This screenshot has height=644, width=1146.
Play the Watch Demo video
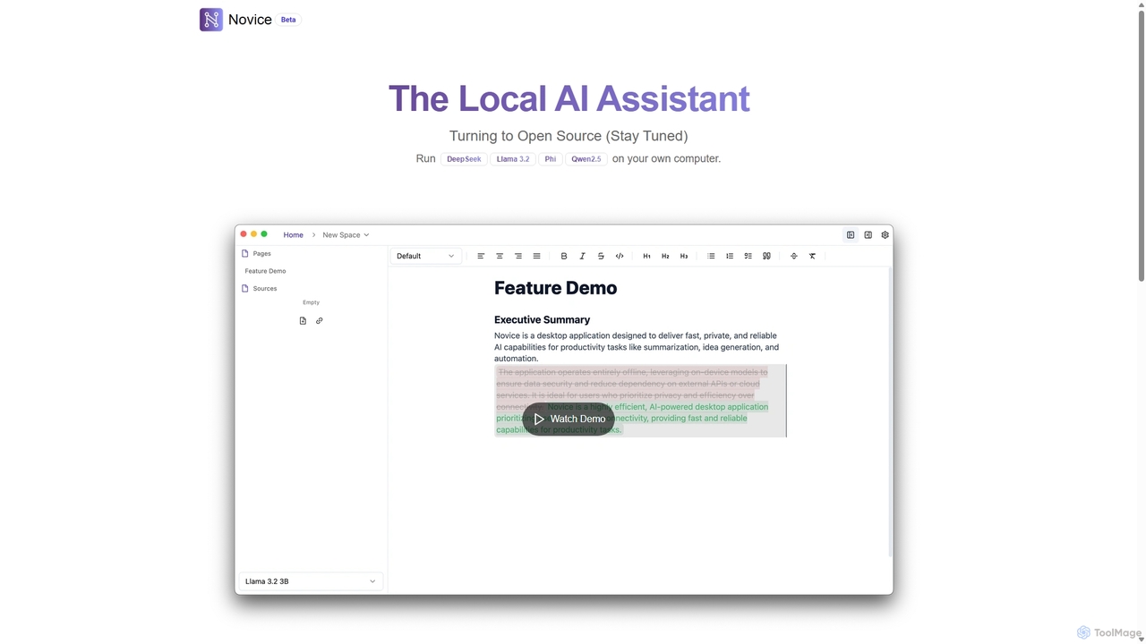pos(569,419)
